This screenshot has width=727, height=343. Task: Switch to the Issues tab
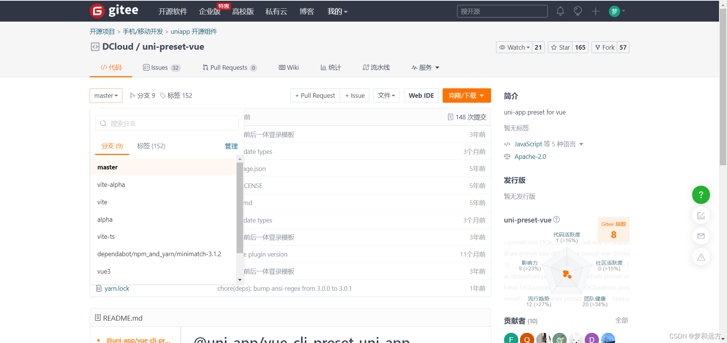click(161, 67)
